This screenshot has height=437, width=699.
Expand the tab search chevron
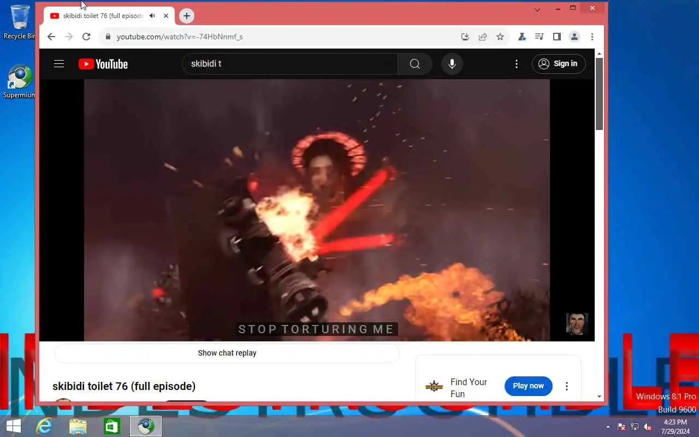click(x=537, y=9)
